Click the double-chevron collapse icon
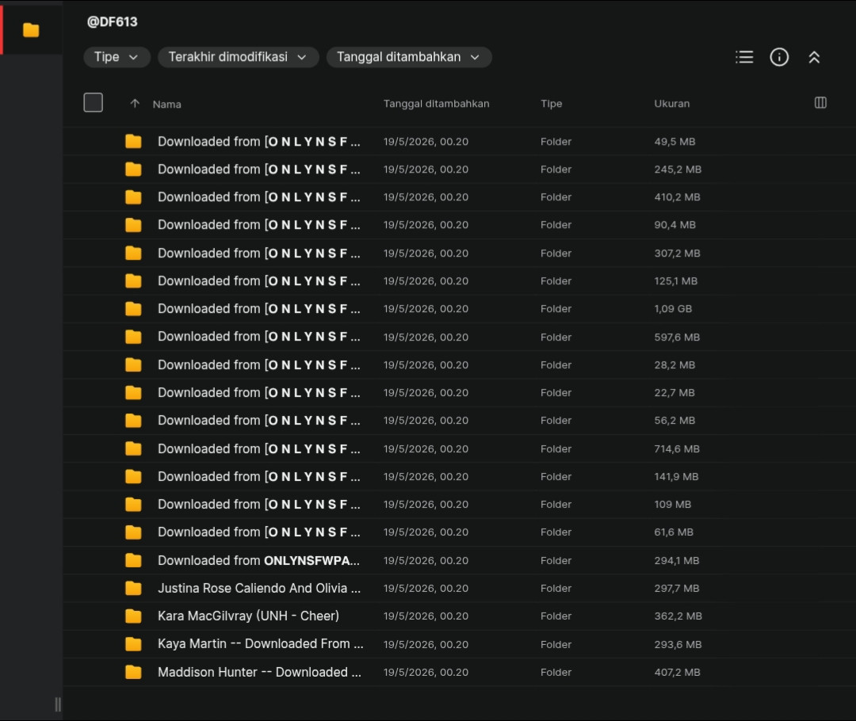 pos(814,57)
